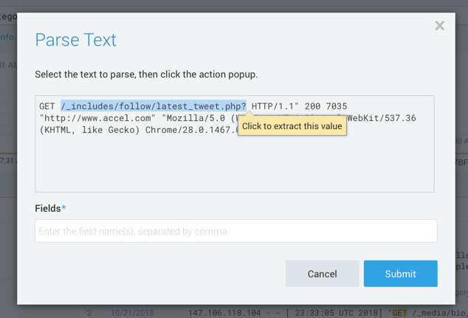This screenshot has width=468, height=318.
Task: Submit the parse text form
Action: tap(400, 274)
